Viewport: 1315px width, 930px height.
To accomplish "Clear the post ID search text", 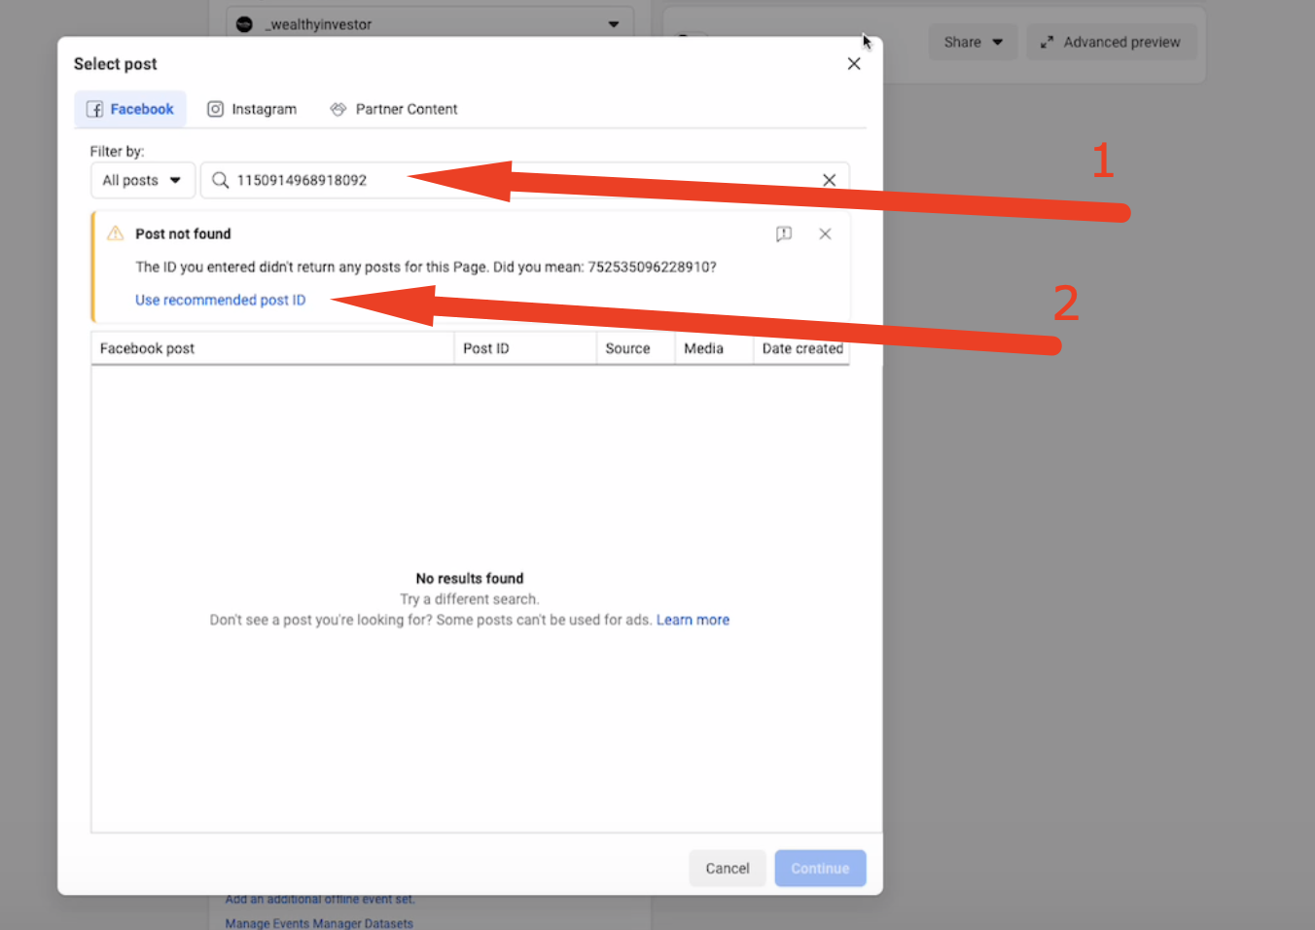I will point(830,180).
